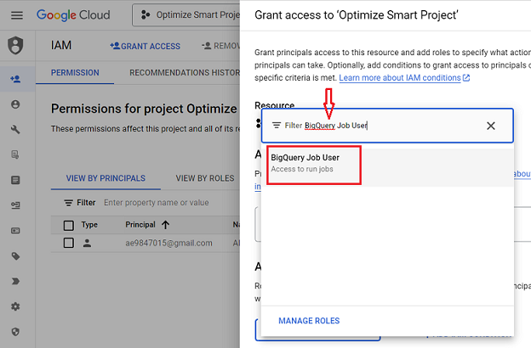Open the document search sidebar icon
The width and height of the screenshot is (531, 348).
[x=15, y=154]
